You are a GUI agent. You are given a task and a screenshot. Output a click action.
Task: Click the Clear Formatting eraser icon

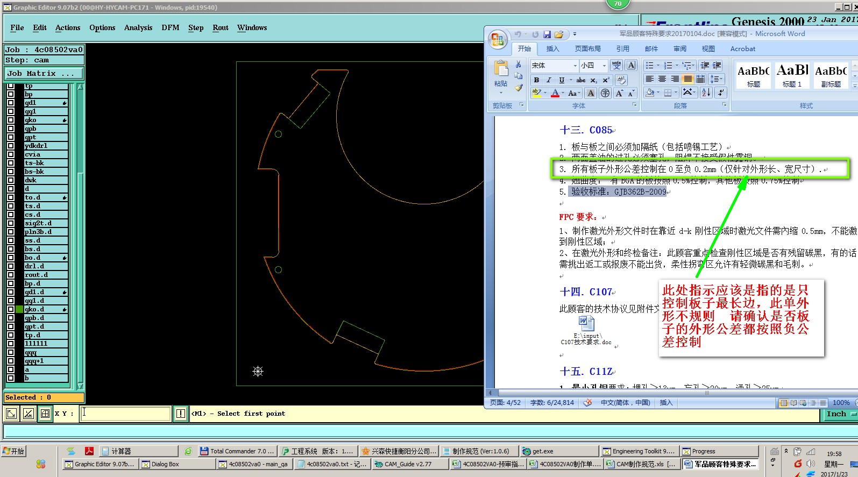[621, 80]
